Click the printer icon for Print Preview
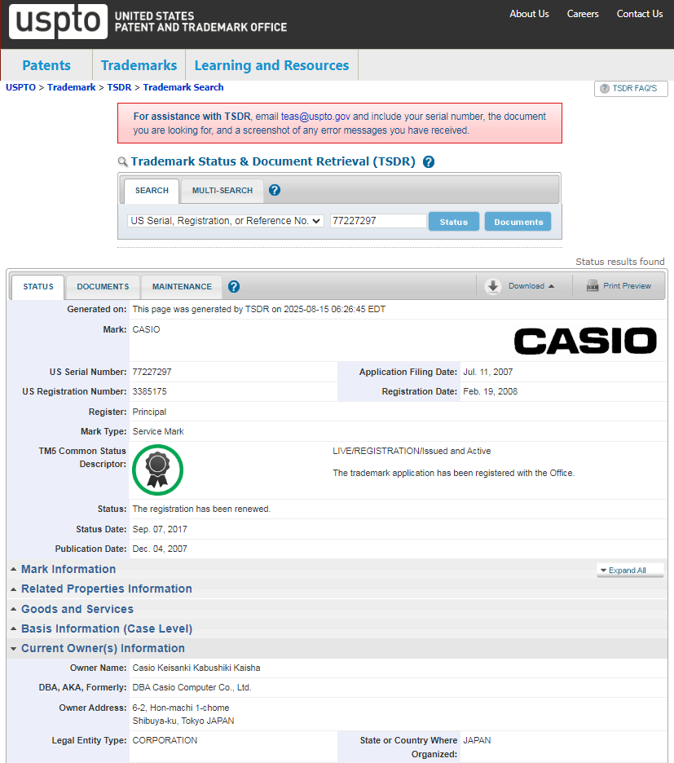 point(593,286)
